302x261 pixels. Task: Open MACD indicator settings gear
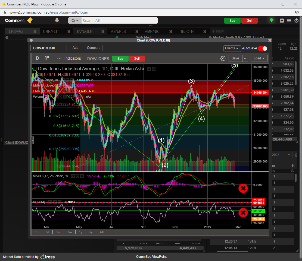(77, 176)
